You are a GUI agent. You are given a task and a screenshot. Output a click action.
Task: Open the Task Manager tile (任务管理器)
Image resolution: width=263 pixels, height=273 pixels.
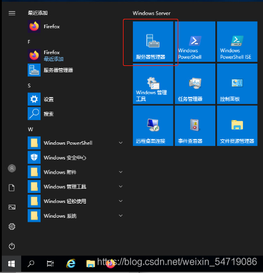(x=195, y=84)
